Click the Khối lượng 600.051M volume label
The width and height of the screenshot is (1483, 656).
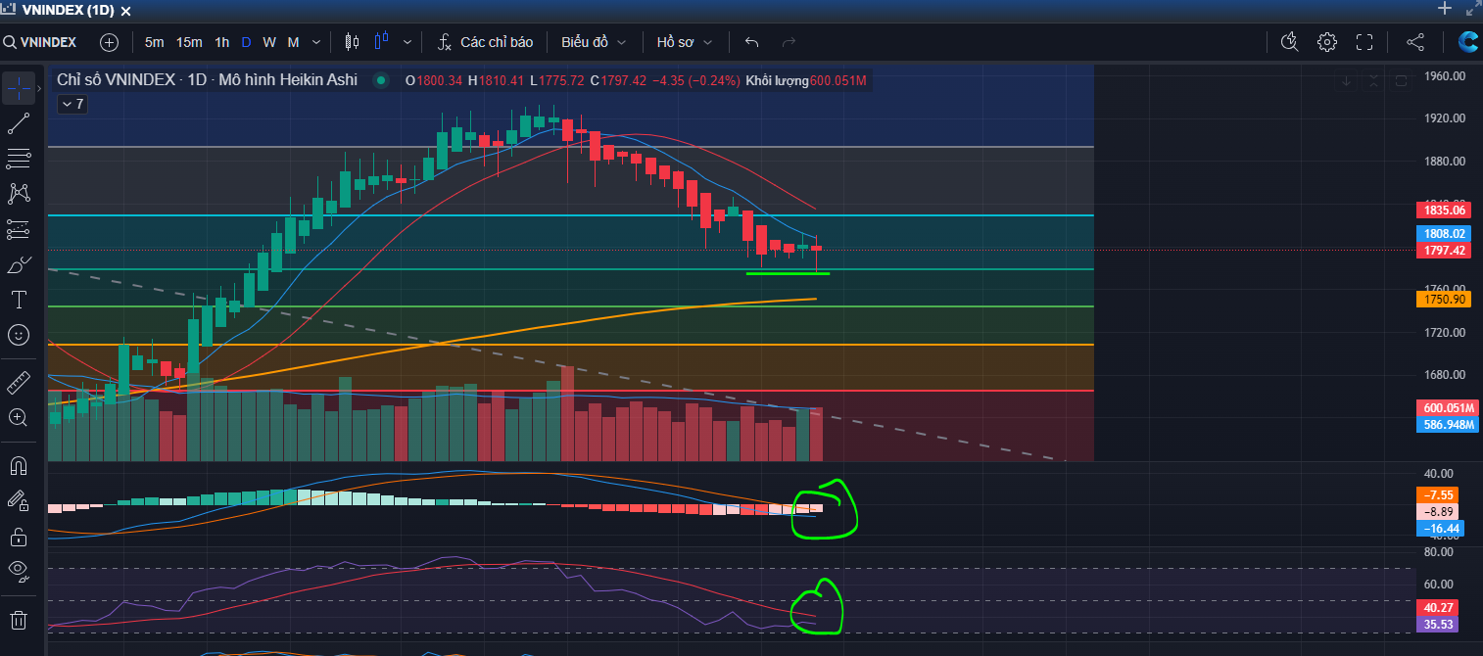pyautogui.click(x=806, y=80)
